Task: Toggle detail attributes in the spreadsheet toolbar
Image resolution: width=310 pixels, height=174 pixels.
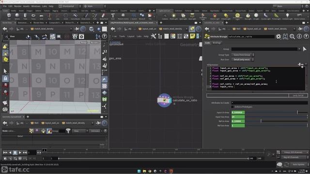Action: (49, 131)
